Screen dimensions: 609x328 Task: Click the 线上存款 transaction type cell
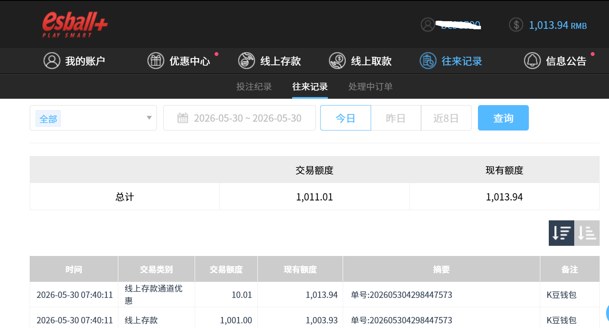click(x=156, y=320)
